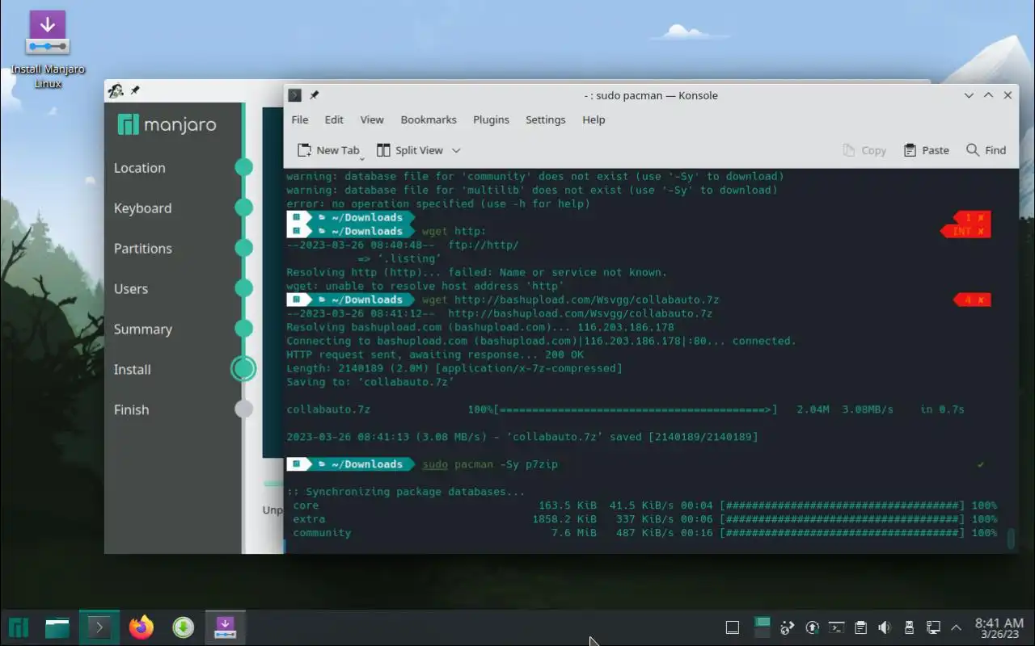Click the 'extra' database sync row
The height and width of the screenshot is (646, 1035).
coord(644,519)
